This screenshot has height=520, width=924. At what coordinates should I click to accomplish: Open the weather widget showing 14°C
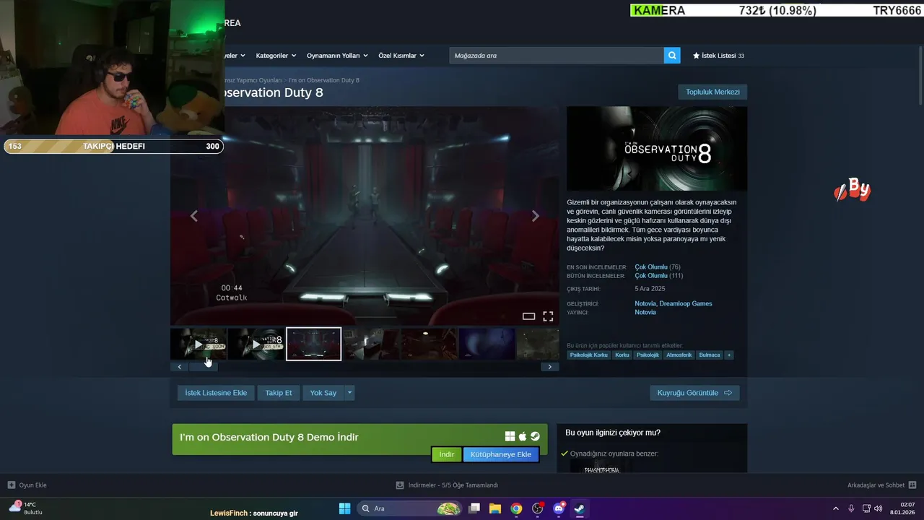point(26,508)
